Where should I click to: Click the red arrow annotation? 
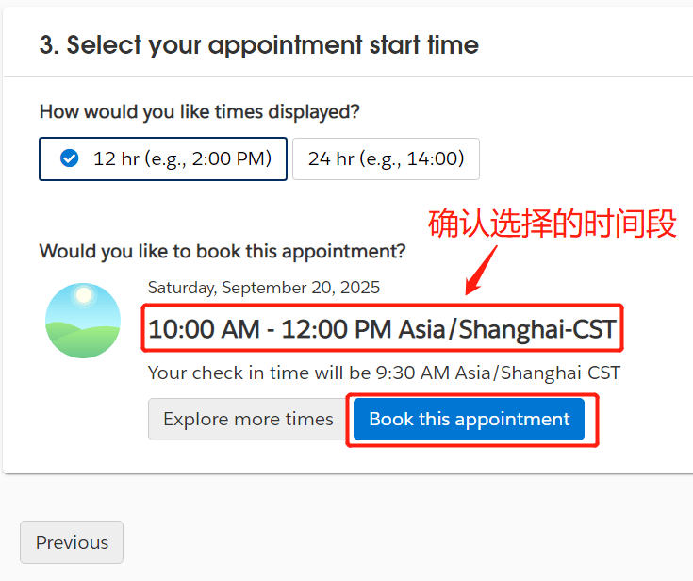(x=481, y=267)
